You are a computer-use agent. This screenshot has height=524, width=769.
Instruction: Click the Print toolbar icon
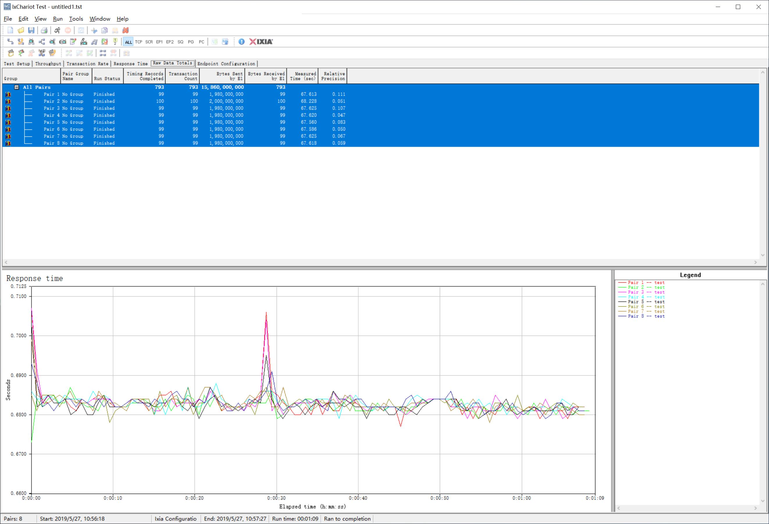pos(44,31)
